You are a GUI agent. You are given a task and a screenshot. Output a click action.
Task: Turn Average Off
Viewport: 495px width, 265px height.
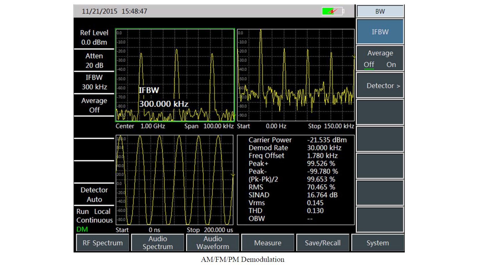point(369,65)
